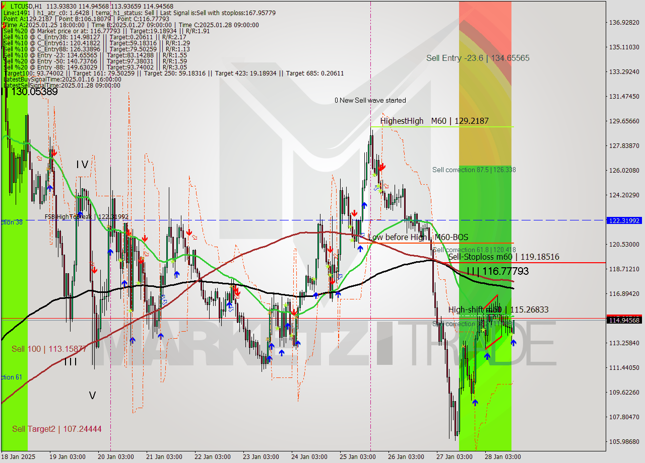Viewport: 645px width, 463px height.
Task: Select 111.44050 on the price axis
Action: 624,367
